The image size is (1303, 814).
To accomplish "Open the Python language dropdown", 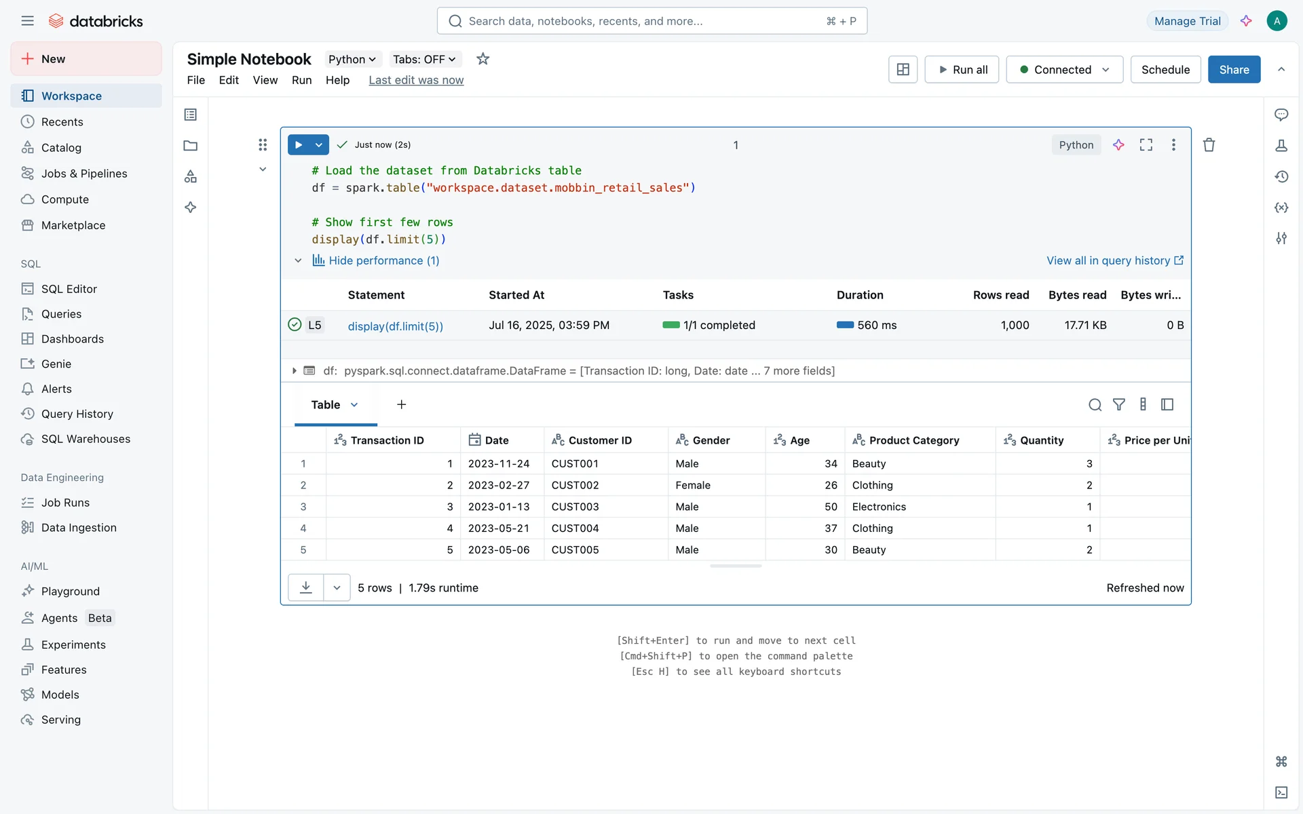I will [352, 59].
